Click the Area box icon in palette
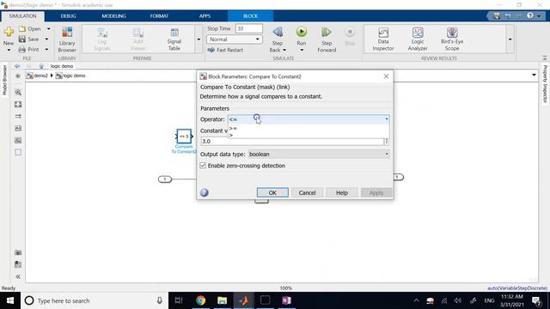 click(x=18, y=152)
